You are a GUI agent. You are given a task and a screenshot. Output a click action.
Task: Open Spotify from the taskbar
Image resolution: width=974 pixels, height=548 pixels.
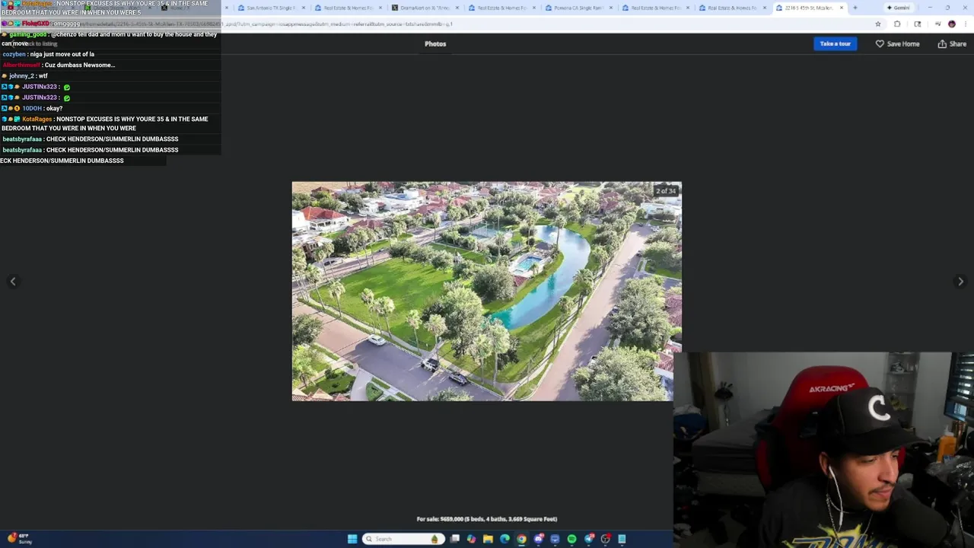coord(571,539)
